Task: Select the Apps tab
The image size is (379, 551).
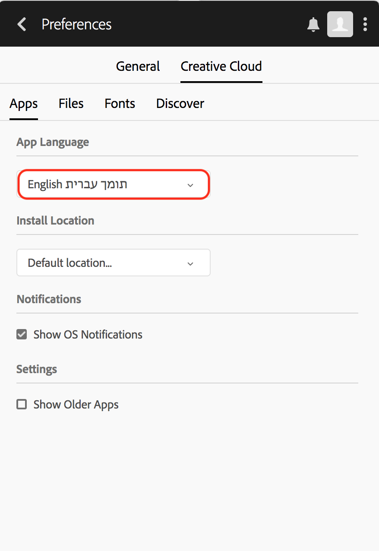Action: 23,103
